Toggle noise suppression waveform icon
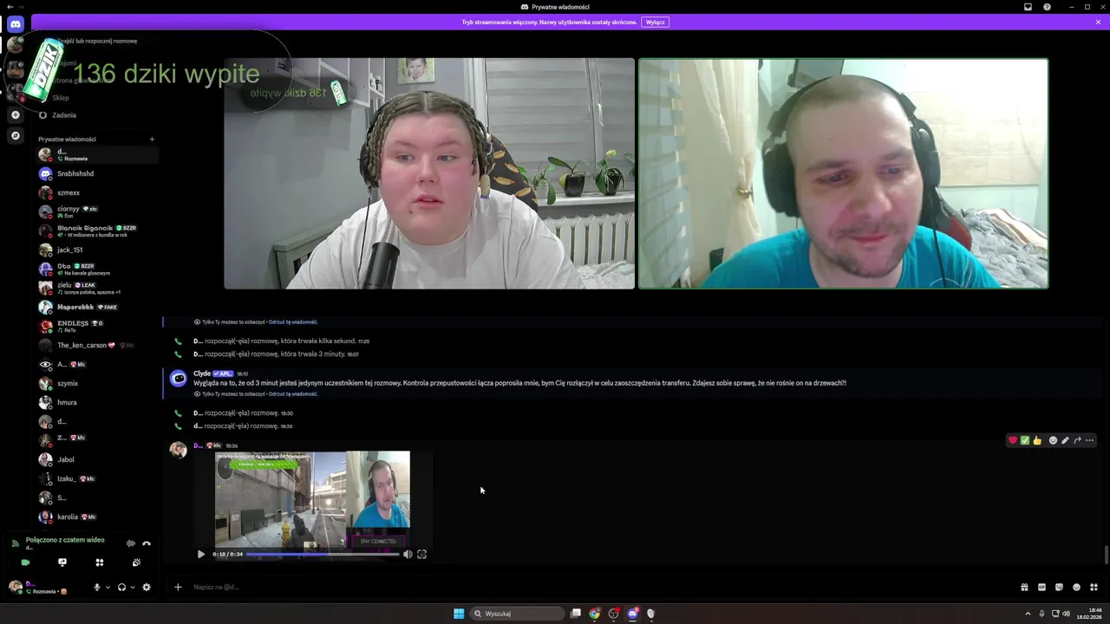This screenshot has width=1110, height=624. click(131, 543)
